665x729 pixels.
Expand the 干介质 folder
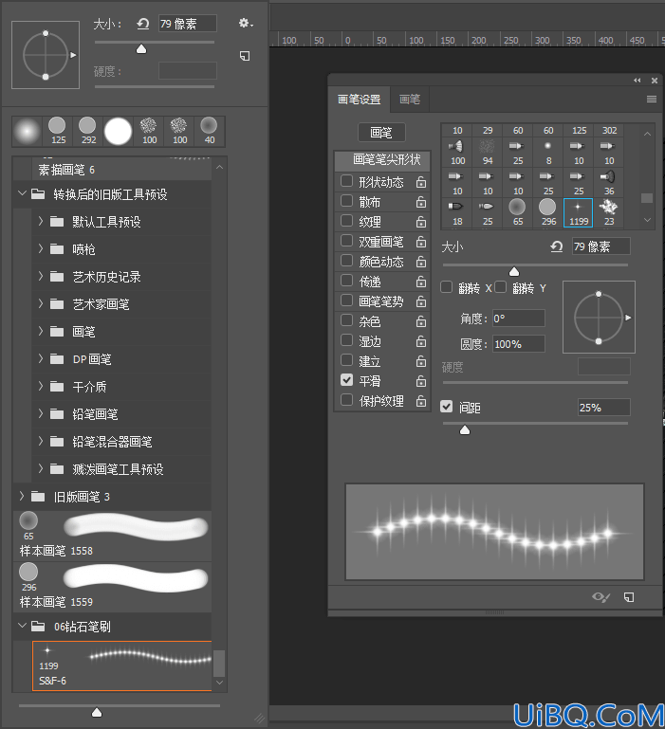coord(41,386)
